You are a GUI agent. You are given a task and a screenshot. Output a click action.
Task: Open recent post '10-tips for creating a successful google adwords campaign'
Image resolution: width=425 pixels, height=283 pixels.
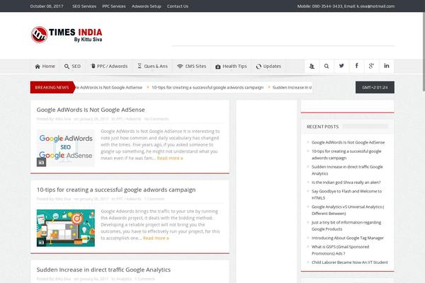(346, 155)
